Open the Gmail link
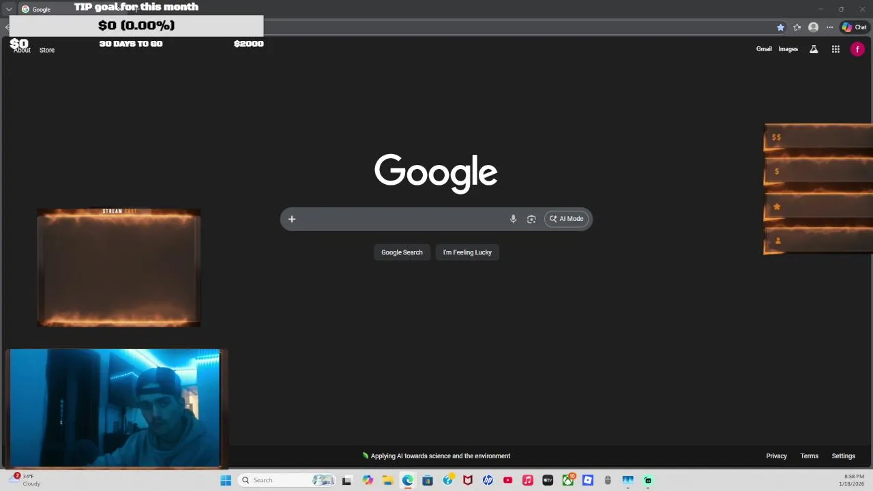 click(x=764, y=49)
